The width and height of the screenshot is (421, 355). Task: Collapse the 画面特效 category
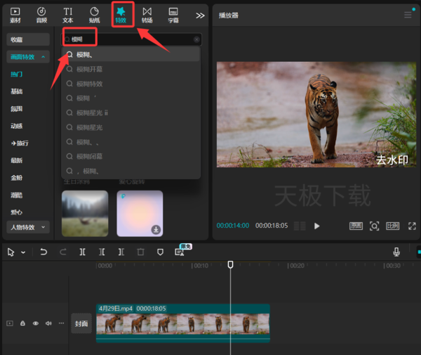(x=28, y=57)
